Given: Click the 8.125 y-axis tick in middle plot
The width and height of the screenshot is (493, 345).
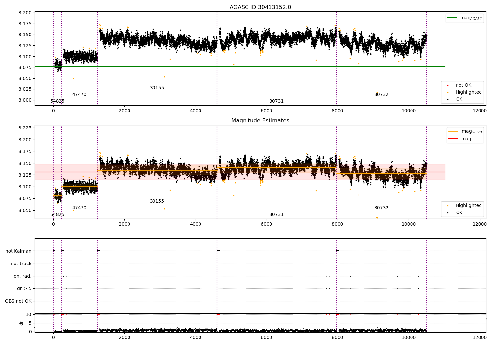Looking at the screenshot, I should tap(25, 175).
